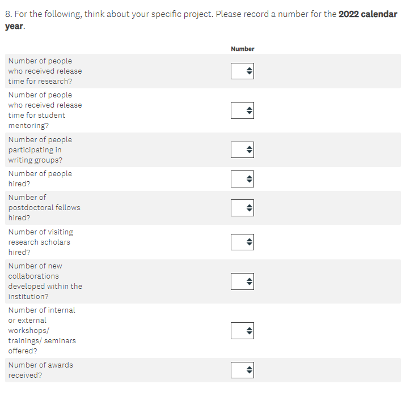Click the 'participating in writing groups?' label
Screen dimensions: 406x397
[x=40, y=150]
